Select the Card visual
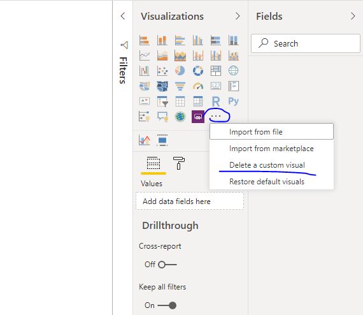363x315 pixels. 215,86
